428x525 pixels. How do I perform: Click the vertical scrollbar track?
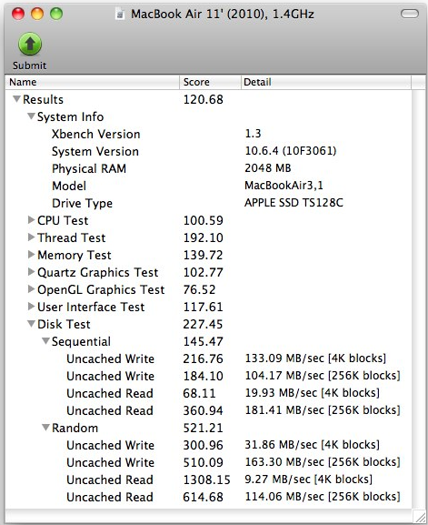tap(419, 299)
